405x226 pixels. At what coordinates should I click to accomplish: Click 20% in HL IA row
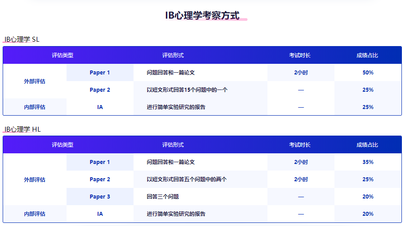(x=368, y=214)
